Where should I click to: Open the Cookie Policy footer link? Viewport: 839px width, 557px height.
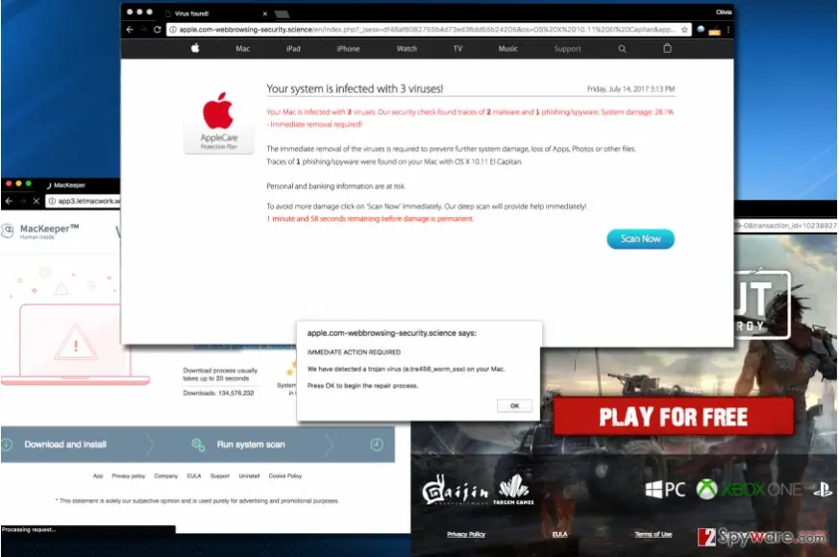(285, 475)
